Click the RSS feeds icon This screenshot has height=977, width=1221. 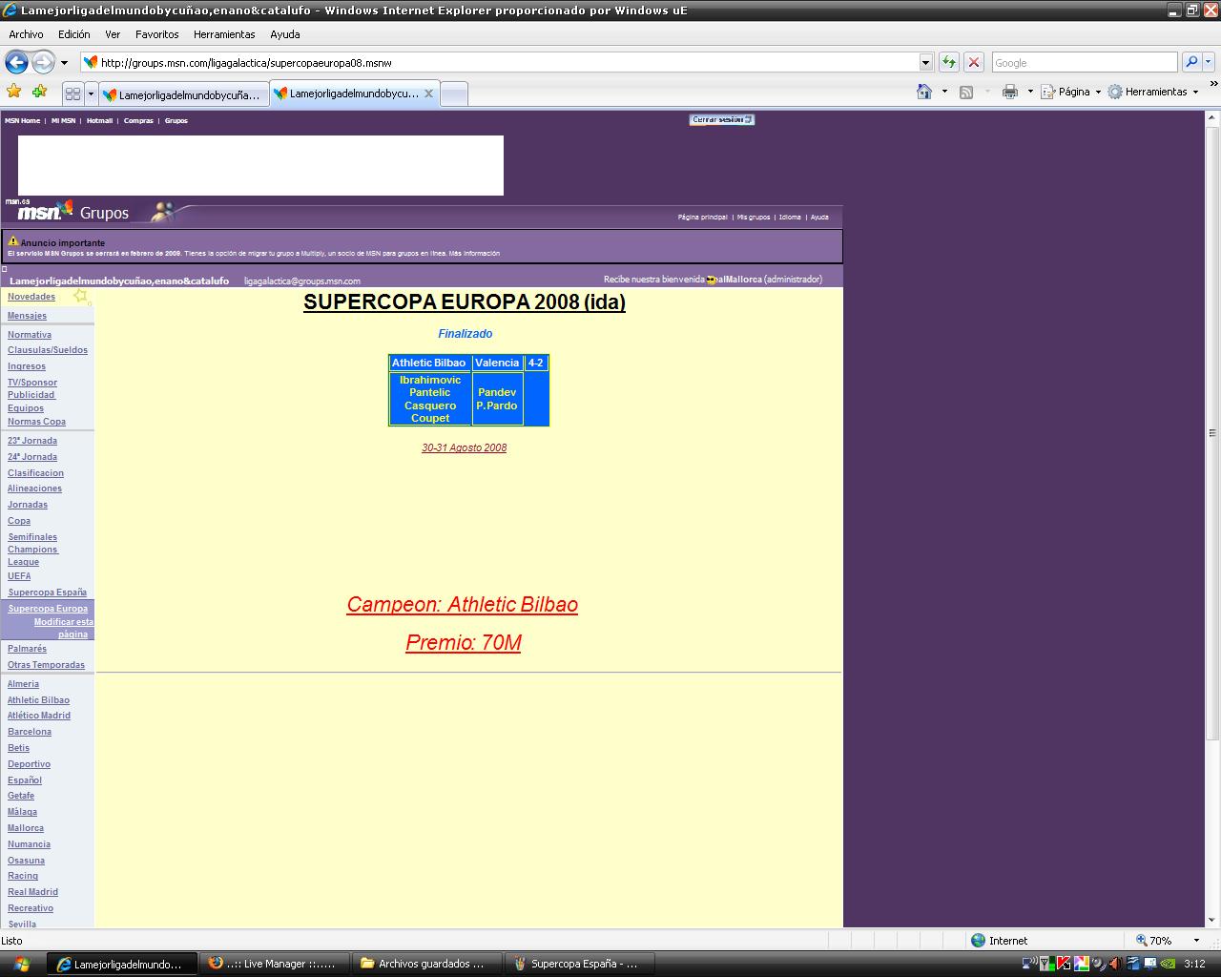(966, 92)
